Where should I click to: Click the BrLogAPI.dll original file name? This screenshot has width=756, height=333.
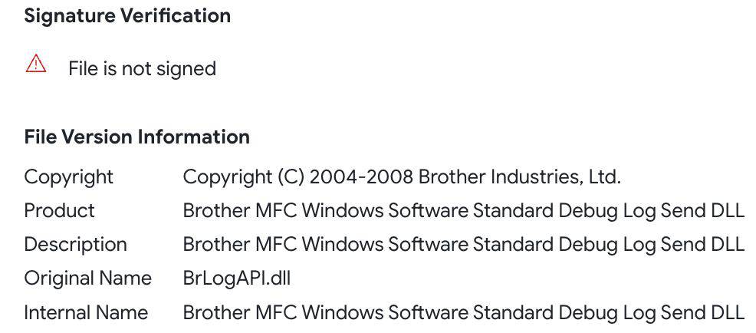[x=236, y=279]
